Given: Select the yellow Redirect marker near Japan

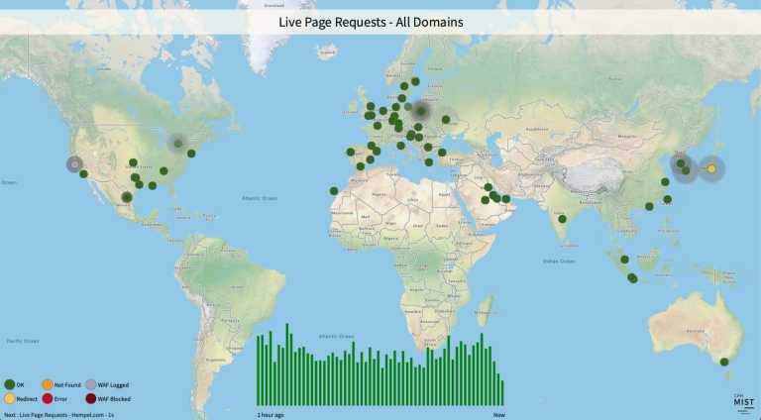Looking at the screenshot, I should (711, 169).
